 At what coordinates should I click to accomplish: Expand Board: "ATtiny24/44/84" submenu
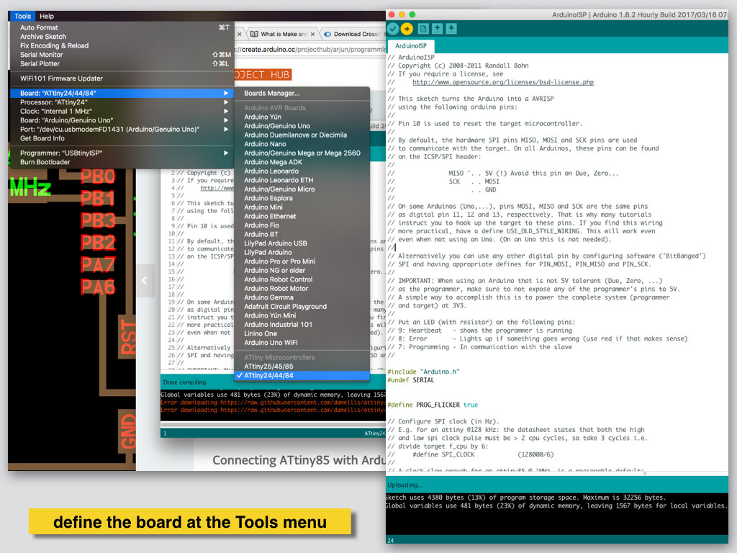pyautogui.click(x=121, y=93)
